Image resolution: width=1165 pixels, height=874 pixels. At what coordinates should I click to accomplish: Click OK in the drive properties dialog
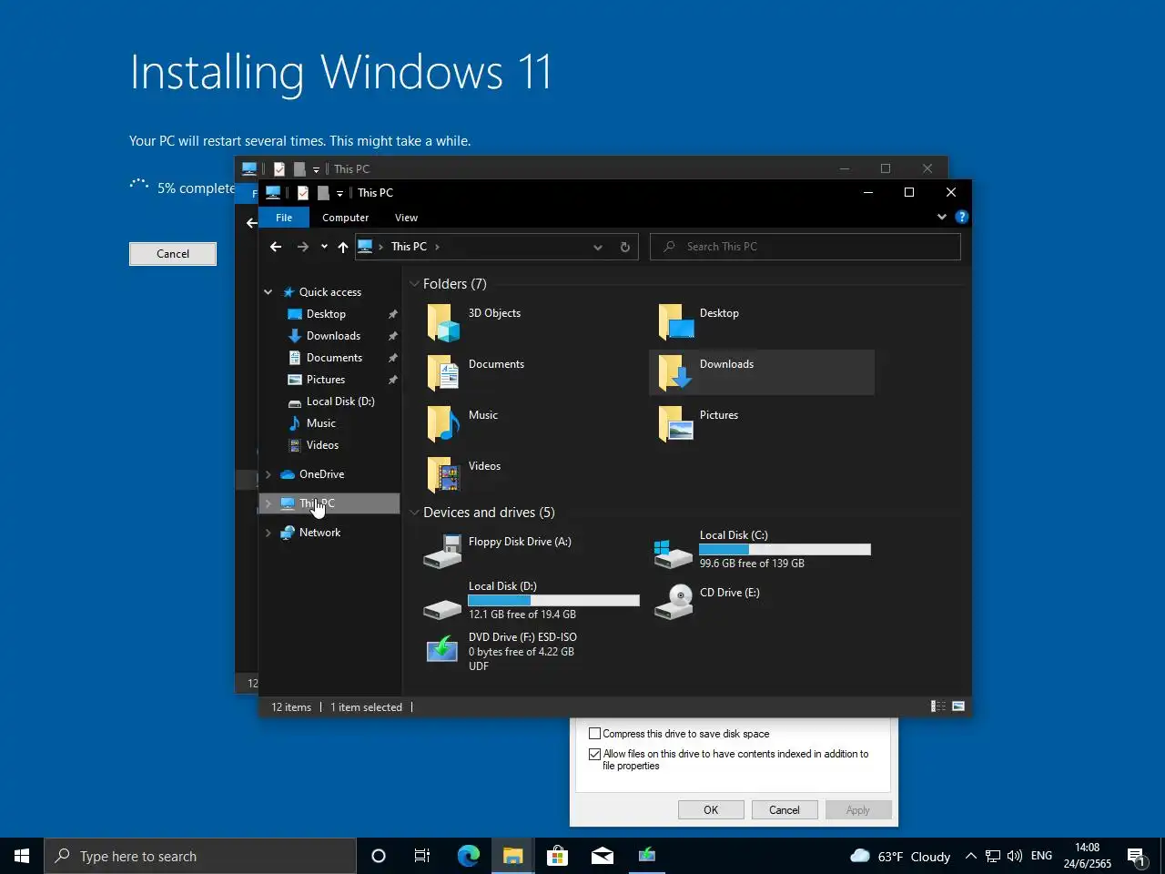(x=711, y=810)
